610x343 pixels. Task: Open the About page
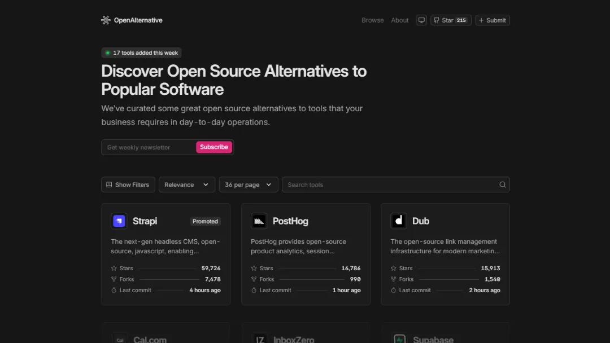pyautogui.click(x=400, y=20)
